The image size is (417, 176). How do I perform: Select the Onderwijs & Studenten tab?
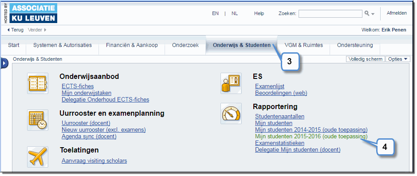(x=241, y=45)
